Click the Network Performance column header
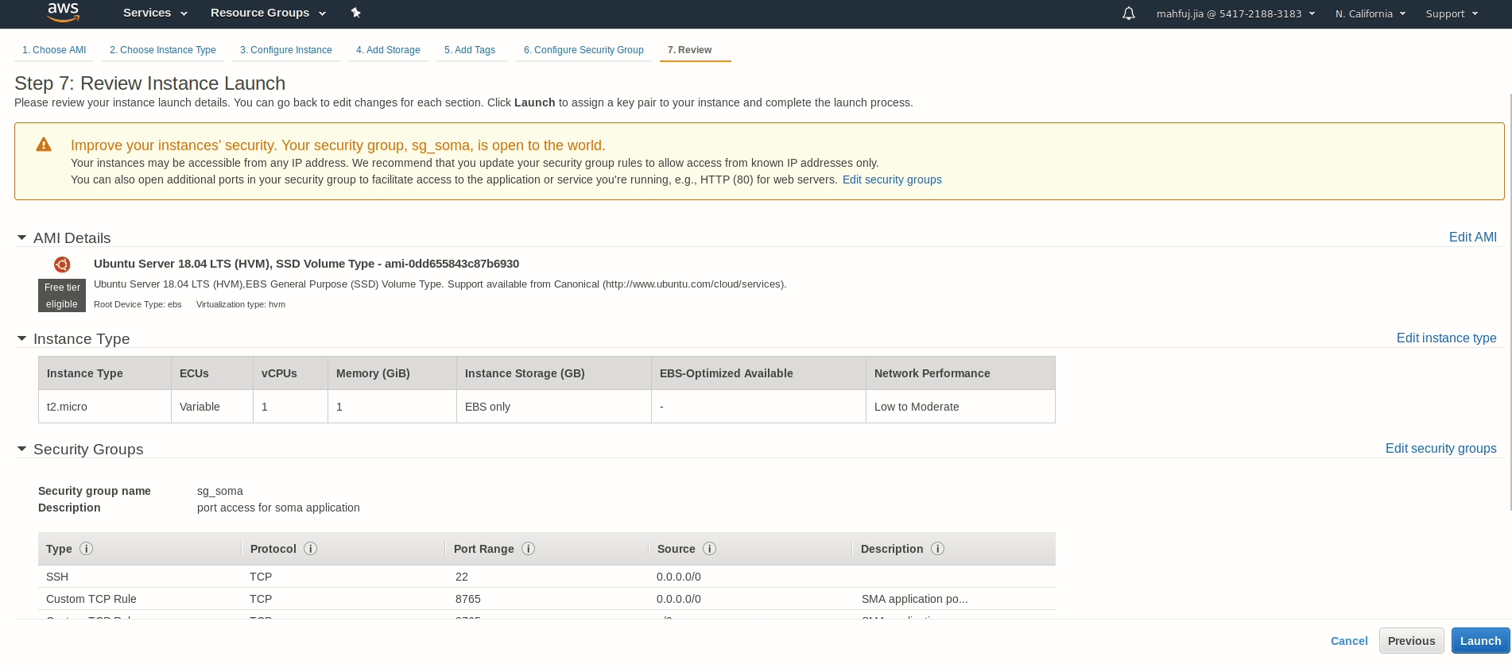The image size is (1512, 668). (x=960, y=373)
